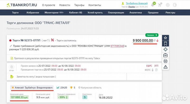The image size is (190, 104).
Task: Click the date 16.08.2022
Action: pyautogui.click(x=106, y=98)
